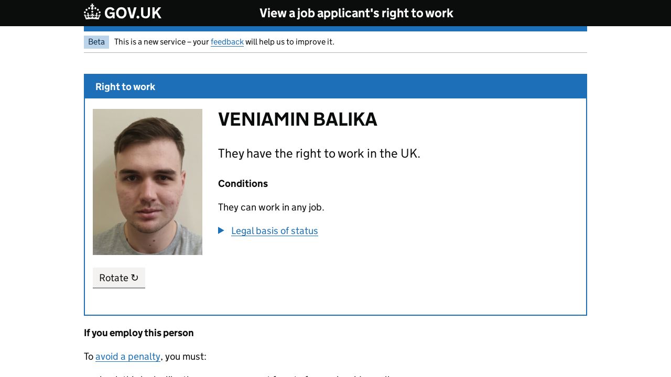Image resolution: width=671 pixels, height=377 pixels.
Task: Select the header title "View a job applicant's right to work"
Action: tap(356, 13)
